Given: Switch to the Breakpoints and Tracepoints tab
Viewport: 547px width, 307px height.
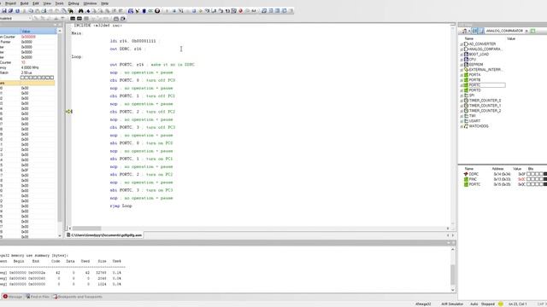Looking at the screenshot, I should 78,297.
